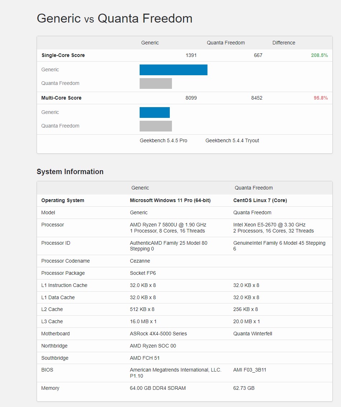
Task: Click the Microsoft Windows 11 Pro entry
Action: click(170, 201)
